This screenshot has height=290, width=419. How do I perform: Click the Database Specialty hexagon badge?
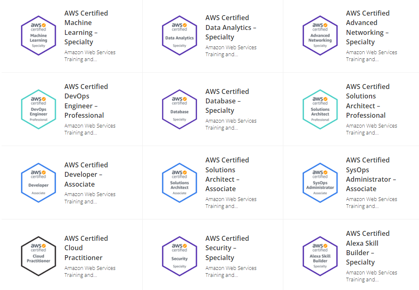click(179, 110)
